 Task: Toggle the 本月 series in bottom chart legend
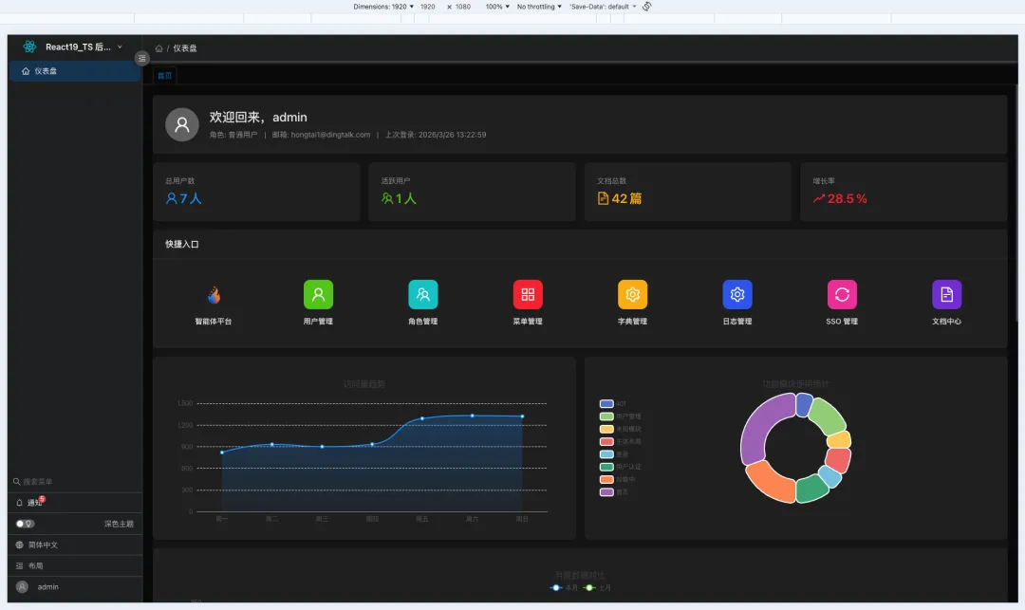(x=564, y=588)
